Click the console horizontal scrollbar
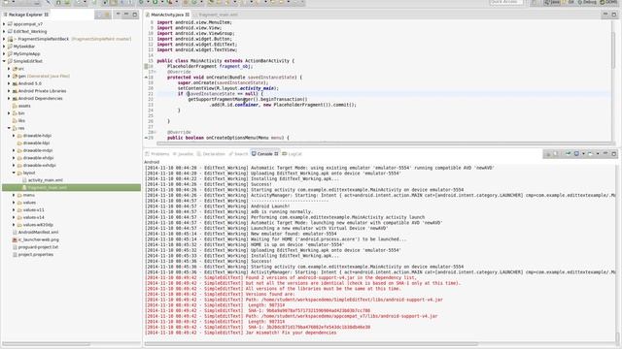This screenshot has height=349, width=622. click(x=311, y=344)
